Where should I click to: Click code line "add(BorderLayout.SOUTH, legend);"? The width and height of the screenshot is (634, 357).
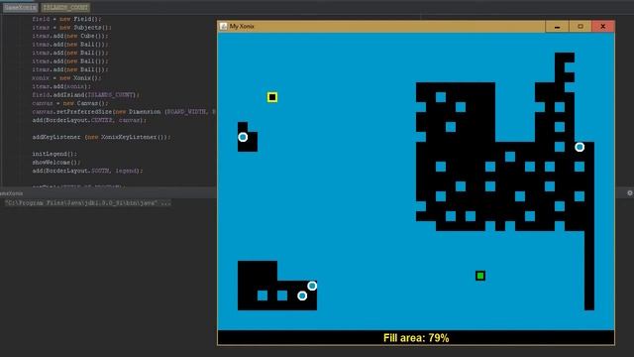pos(87,171)
